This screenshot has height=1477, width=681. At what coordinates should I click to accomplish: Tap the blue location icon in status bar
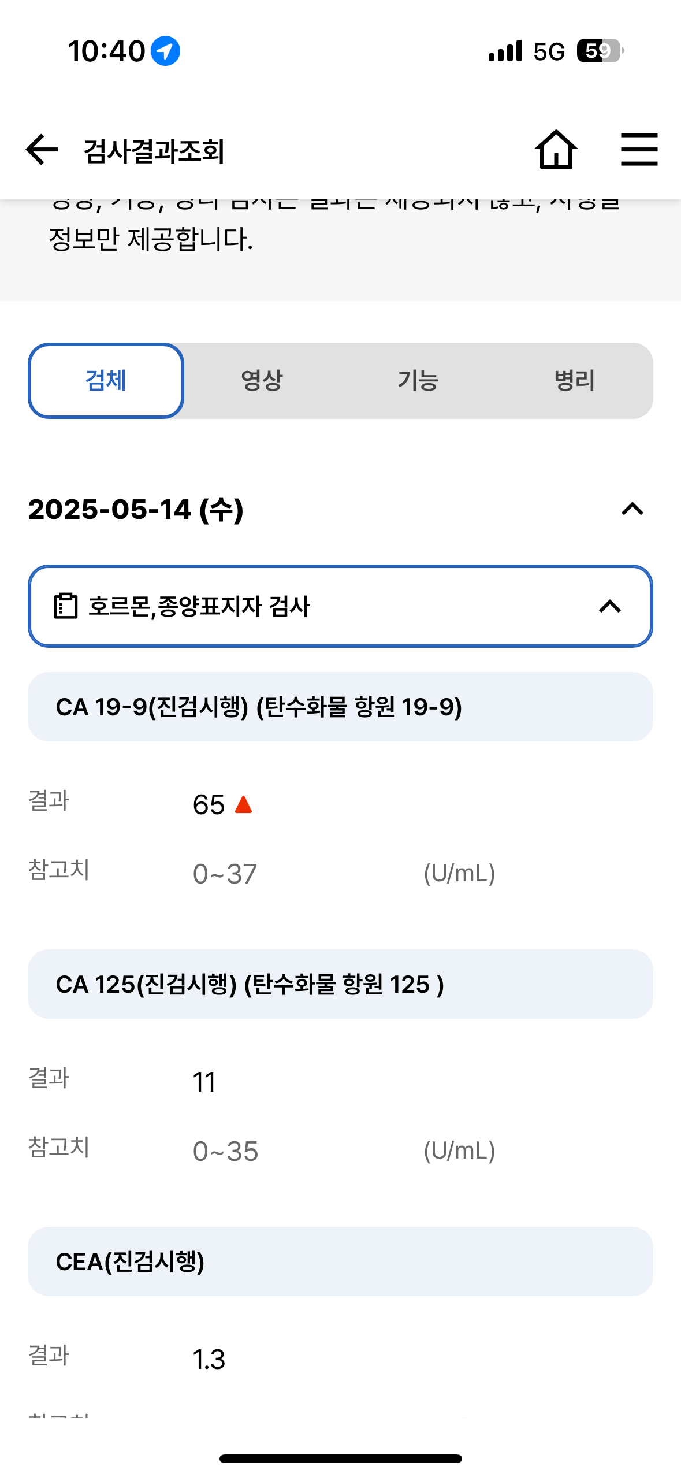click(x=165, y=51)
